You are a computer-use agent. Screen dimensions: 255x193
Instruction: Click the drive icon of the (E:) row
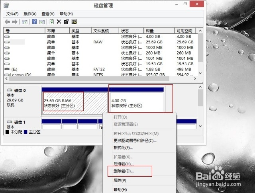[7, 69]
